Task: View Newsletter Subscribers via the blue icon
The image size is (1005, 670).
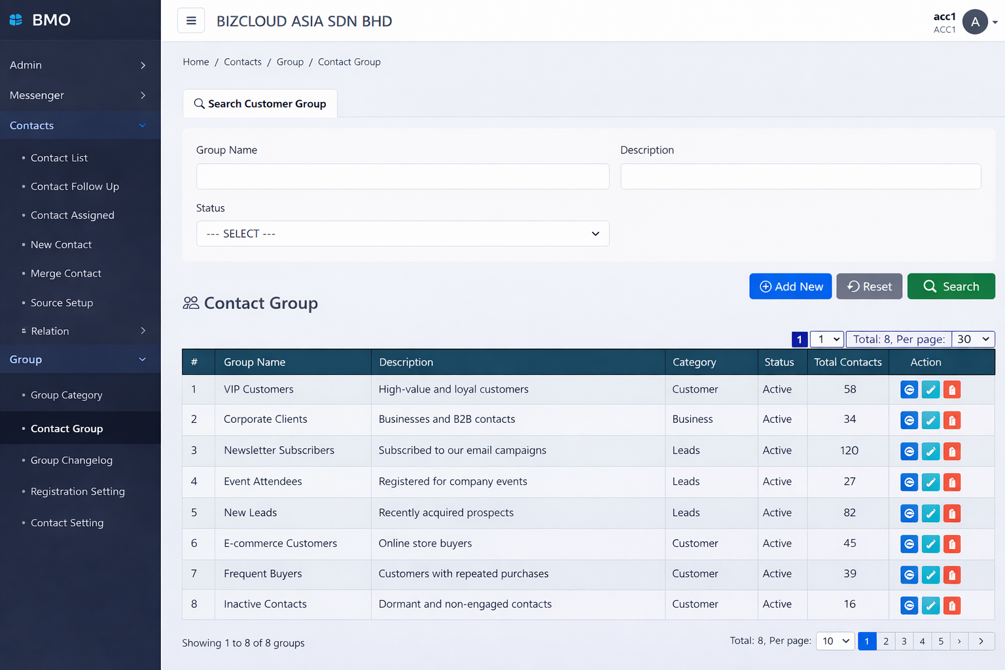Action: pyautogui.click(x=909, y=451)
